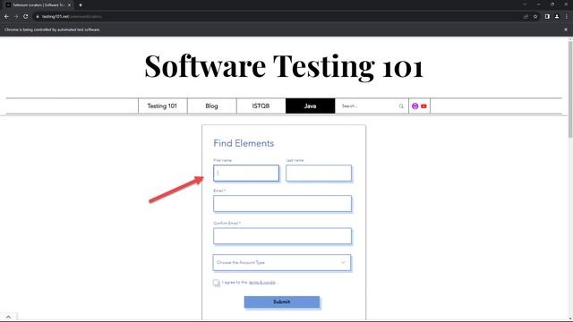Click the share page icon in address bar
The height and width of the screenshot is (322, 573).
(526, 16)
